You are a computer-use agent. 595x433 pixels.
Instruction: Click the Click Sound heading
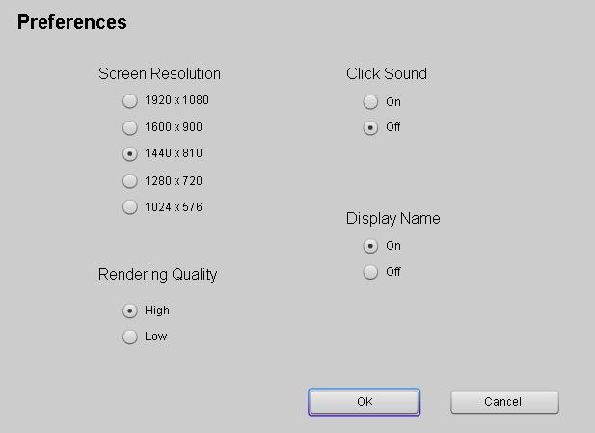[x=387, y=73]
